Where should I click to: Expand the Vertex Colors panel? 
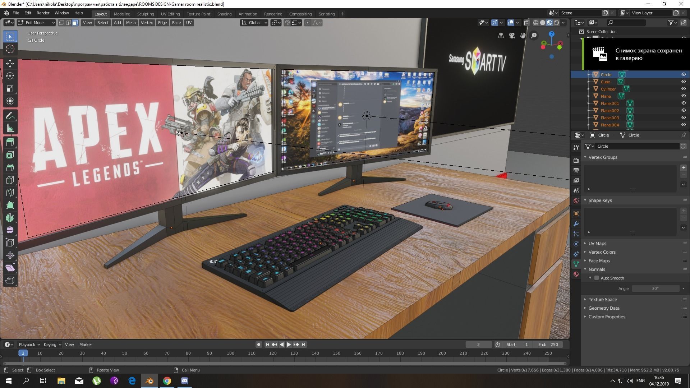[x=602, y=252]
